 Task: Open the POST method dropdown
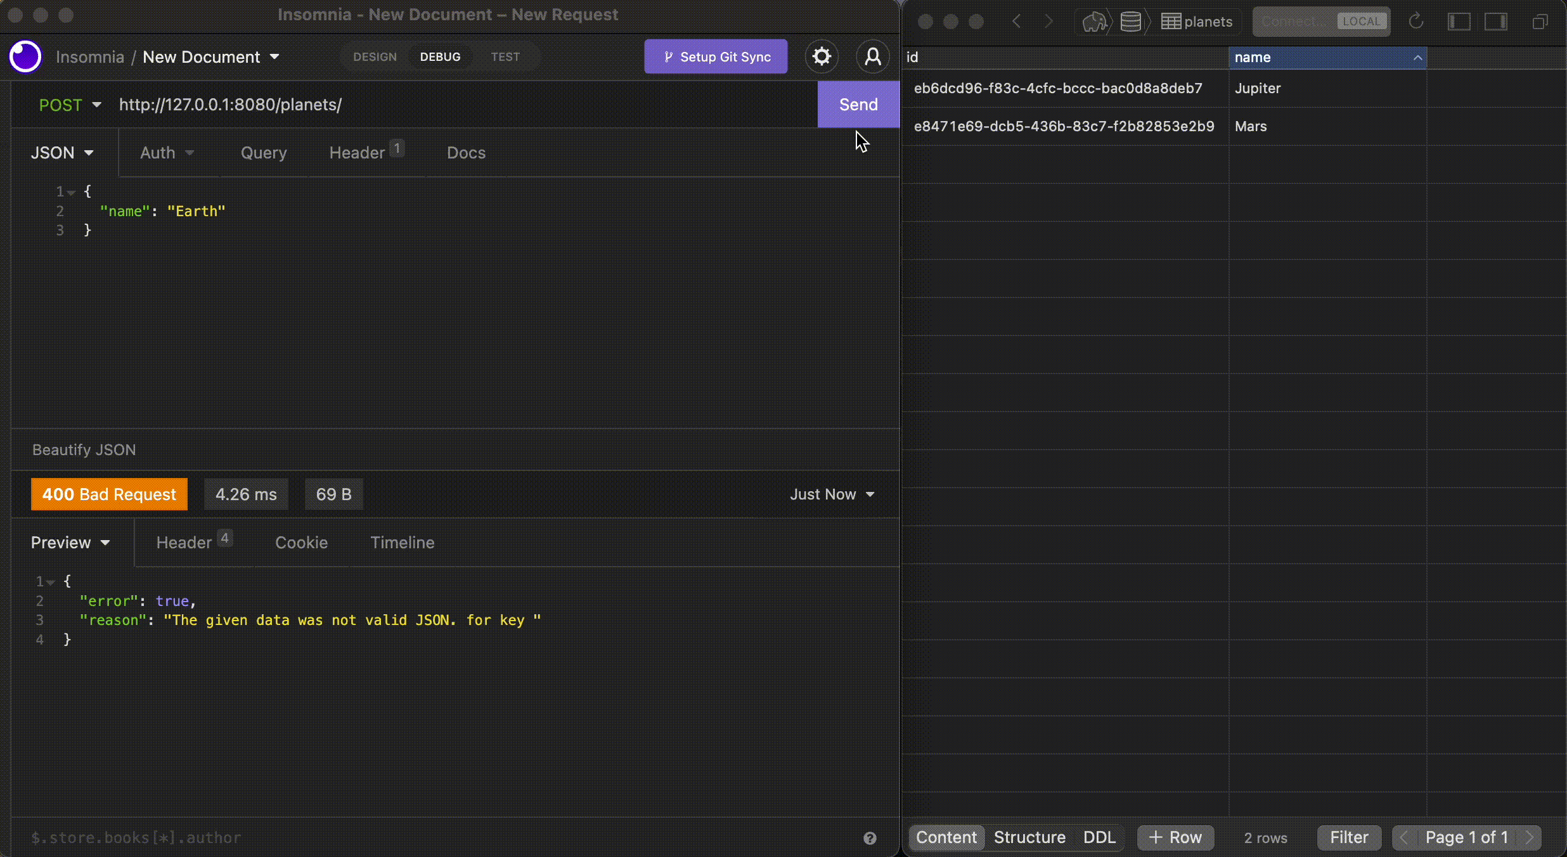(70, 105)
